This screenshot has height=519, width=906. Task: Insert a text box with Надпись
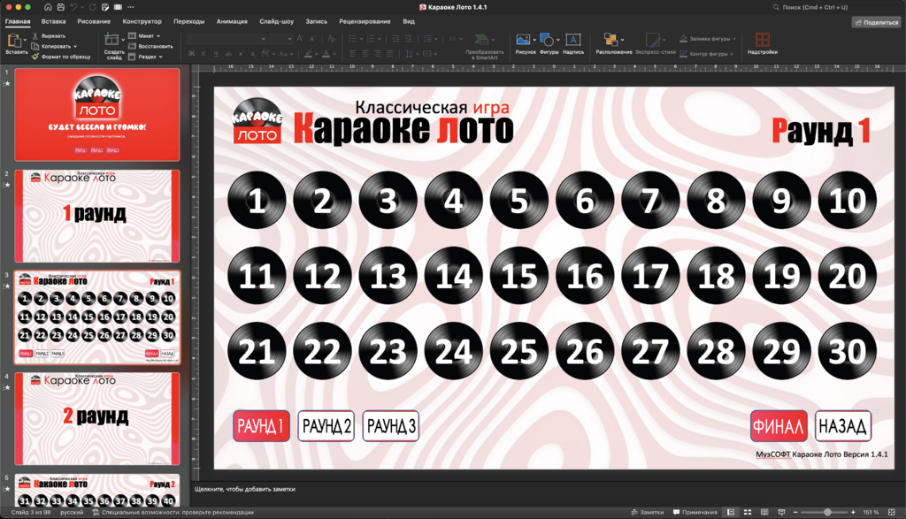[x=572, y=44]
